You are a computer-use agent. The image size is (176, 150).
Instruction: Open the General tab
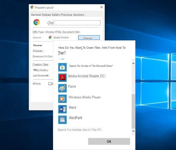click(x=36, y=15)
